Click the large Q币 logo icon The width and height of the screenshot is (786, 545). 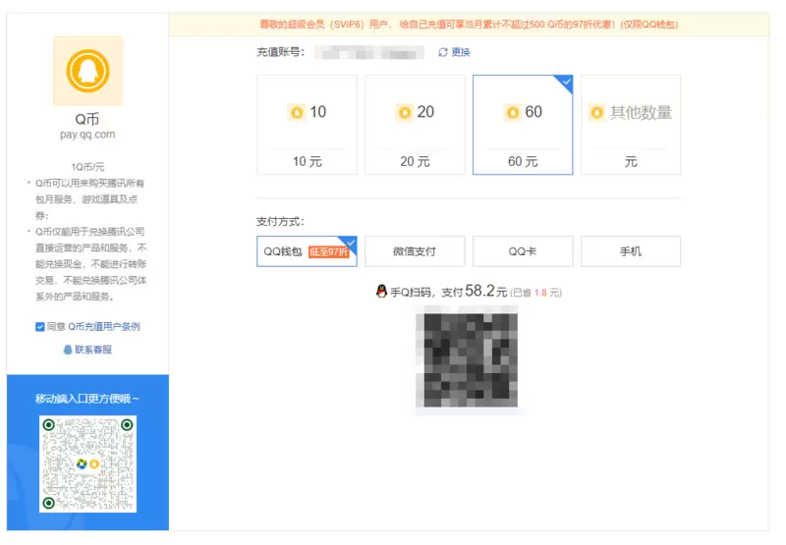(x=87, y=71)
